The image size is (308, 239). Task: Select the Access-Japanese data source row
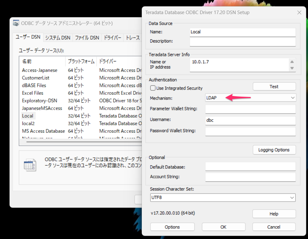[x=81, y=70]
